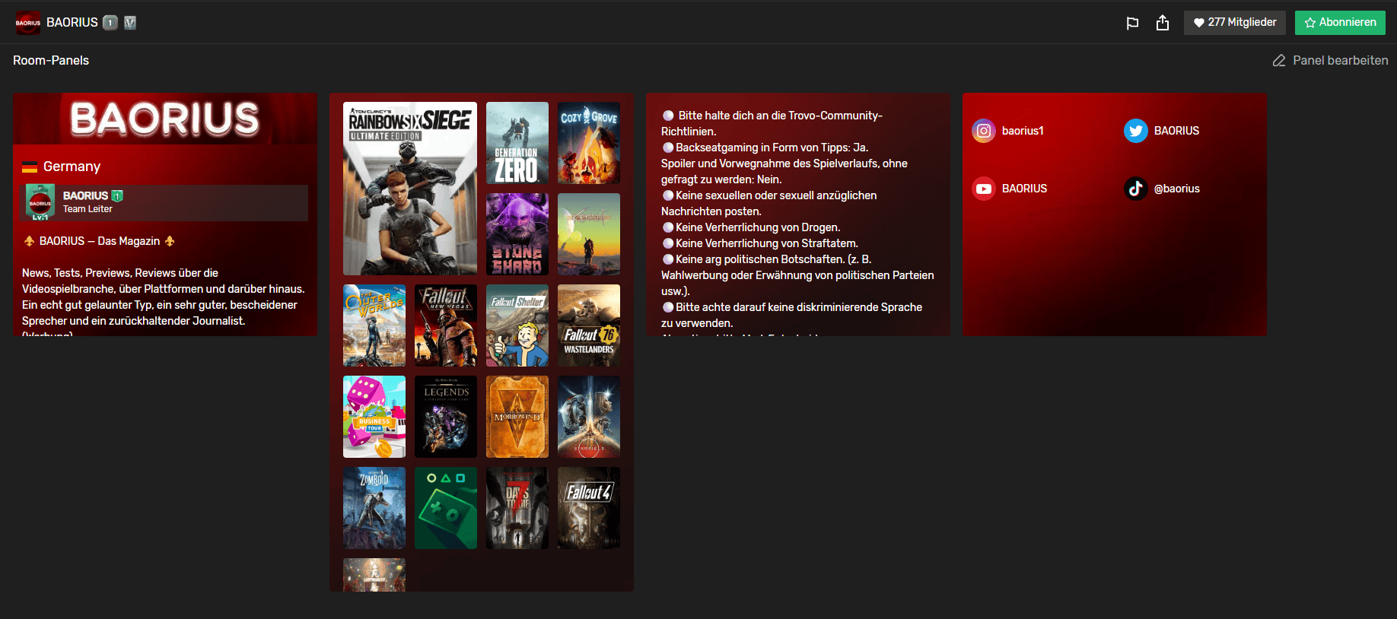Click the baorius1 Instagram link text
Viewport: 1397px width, 619px height.
coord(1023,131)
